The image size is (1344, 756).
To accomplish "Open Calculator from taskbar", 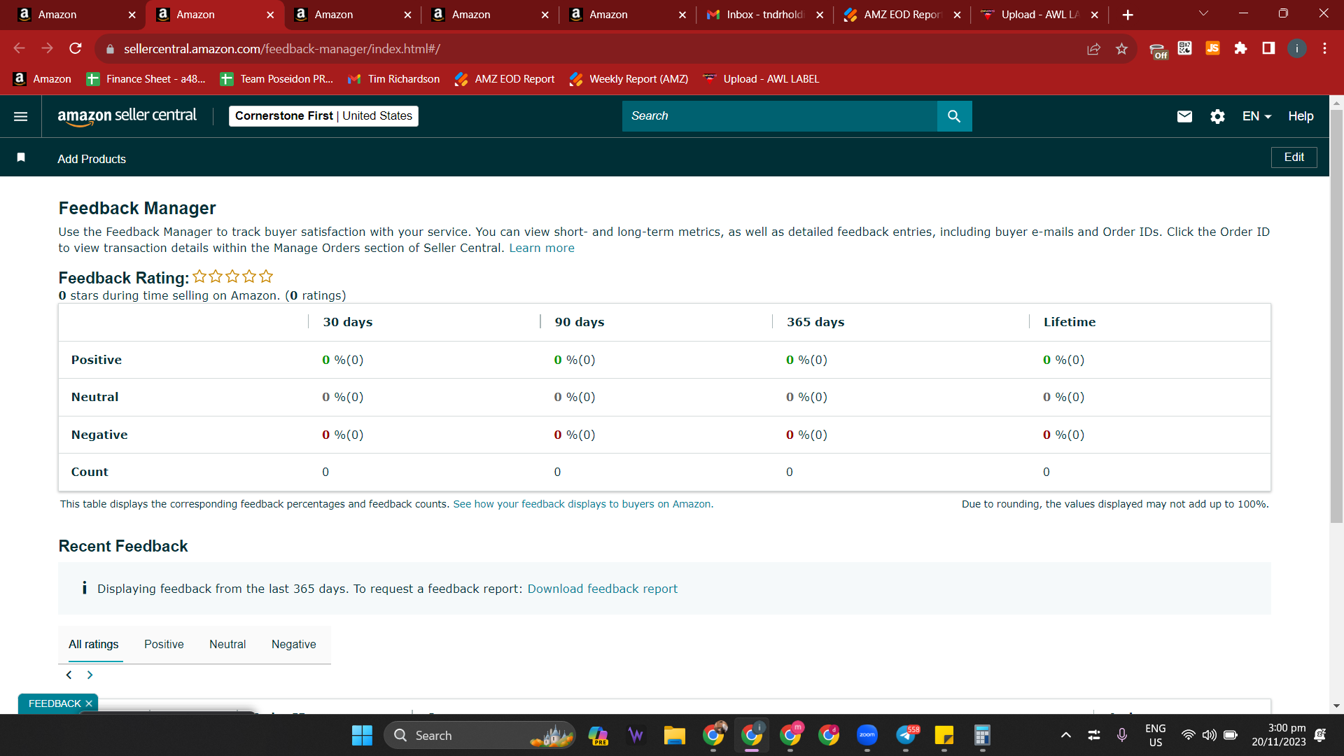I will point(982,735).
